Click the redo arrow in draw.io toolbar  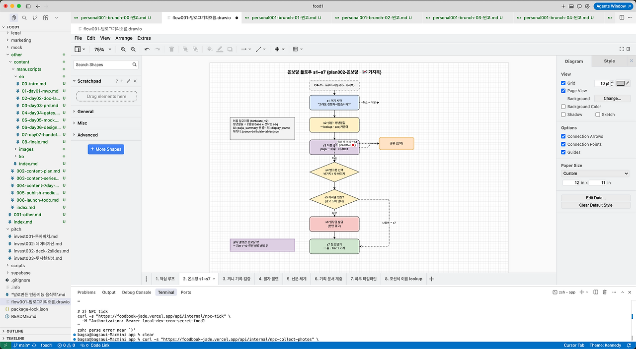[158, 49]
